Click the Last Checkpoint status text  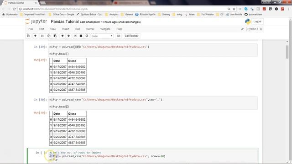(x=110, y=22)
